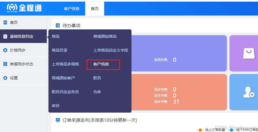
Task: Choose 商城原始商品 from the submenu
Action: click(x=105, y=36)
